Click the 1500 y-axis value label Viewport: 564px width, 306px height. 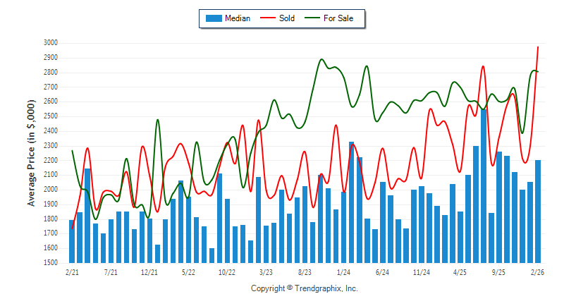coord(49,263)
